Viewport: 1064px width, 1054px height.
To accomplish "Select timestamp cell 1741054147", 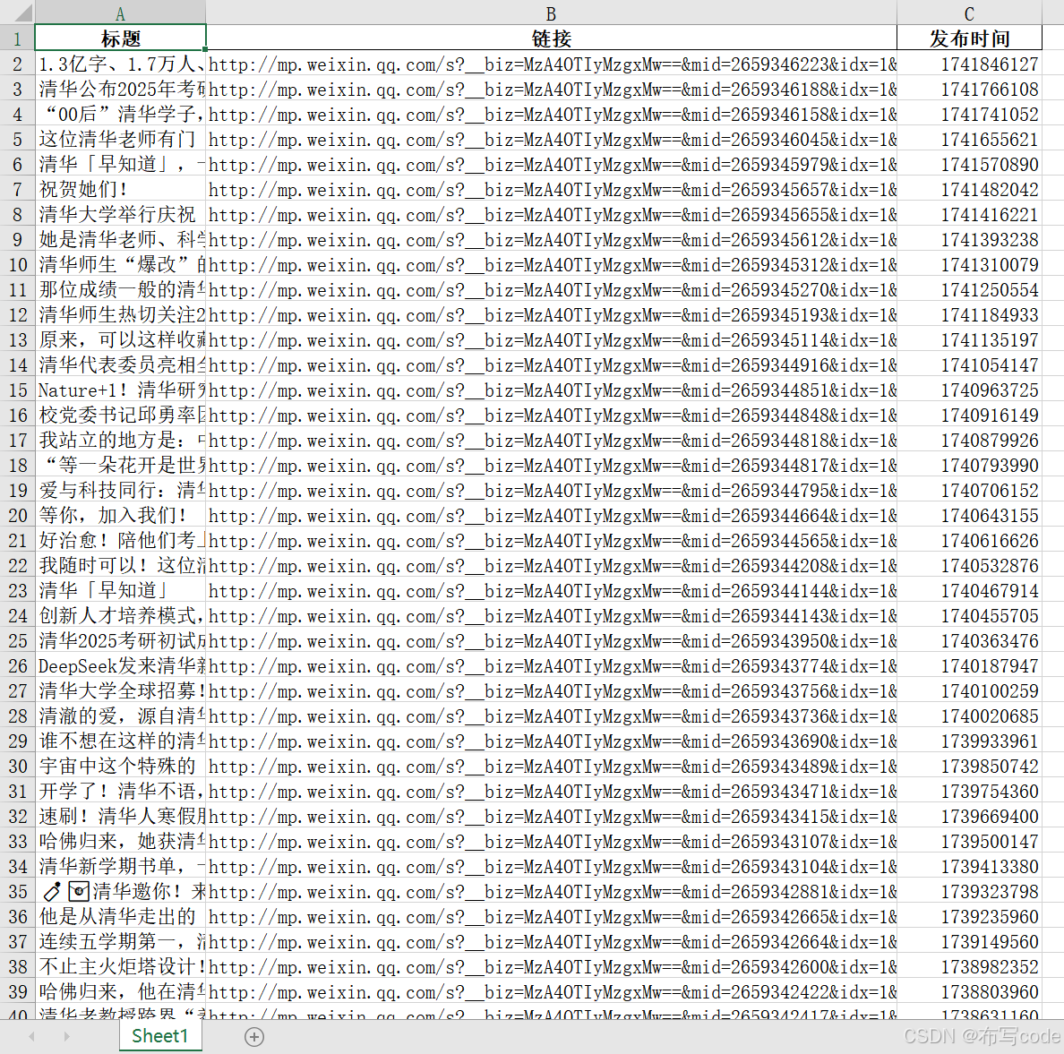I will click(x=969, y=365).
